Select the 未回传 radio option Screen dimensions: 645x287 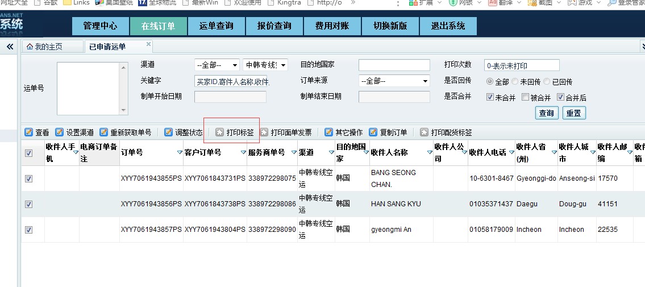(x=515, y=82)
